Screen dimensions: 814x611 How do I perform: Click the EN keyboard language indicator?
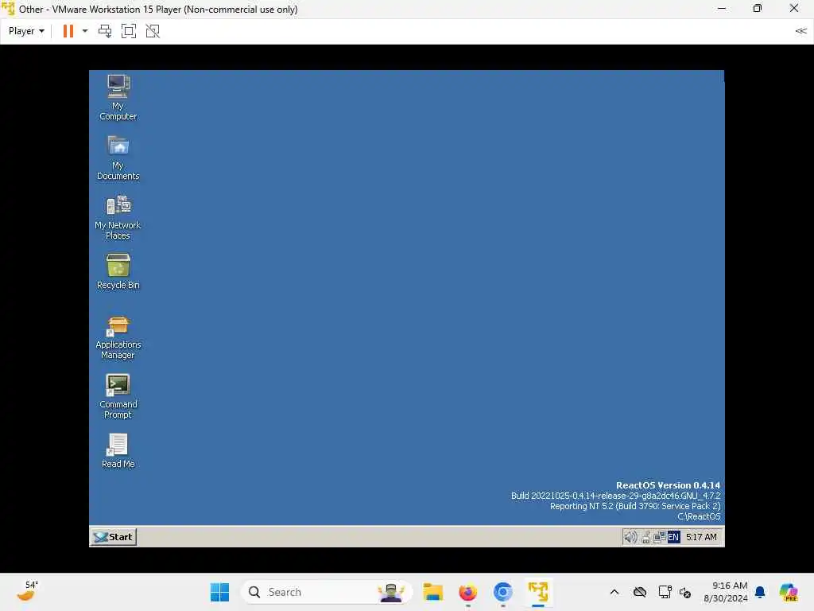coord(673,537)
